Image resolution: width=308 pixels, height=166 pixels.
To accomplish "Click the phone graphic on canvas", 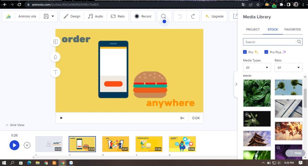I will [113, 69].
